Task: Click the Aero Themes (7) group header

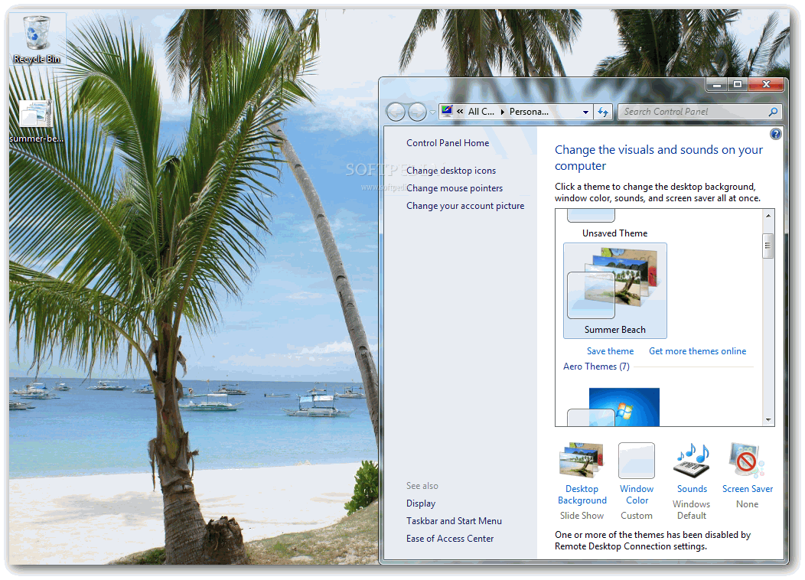Action: point(596,367)
